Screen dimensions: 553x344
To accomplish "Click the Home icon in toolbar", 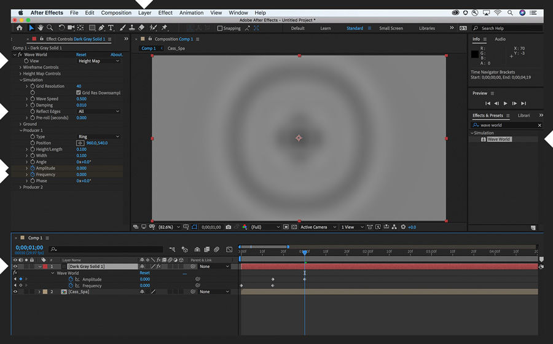I will tap(19, 28).
